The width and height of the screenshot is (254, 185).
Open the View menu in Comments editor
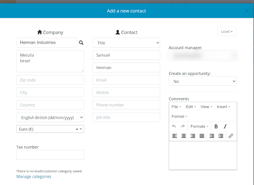click(x=206, y=107)
